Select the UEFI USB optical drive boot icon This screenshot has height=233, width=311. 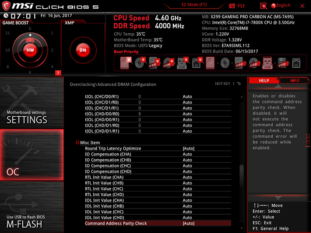[168, 63]
